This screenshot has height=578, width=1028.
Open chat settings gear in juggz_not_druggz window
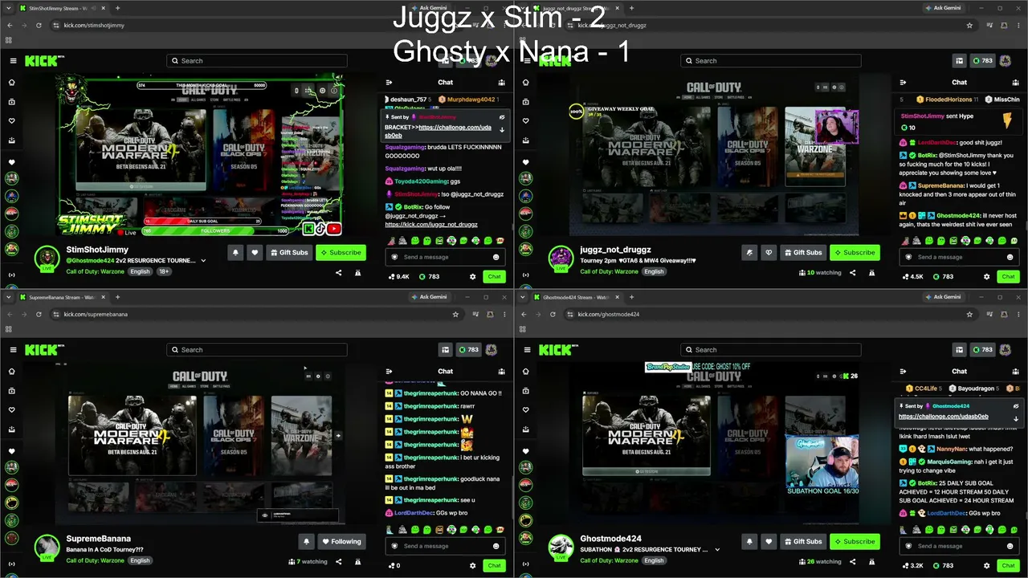click(x=986, y=276)
